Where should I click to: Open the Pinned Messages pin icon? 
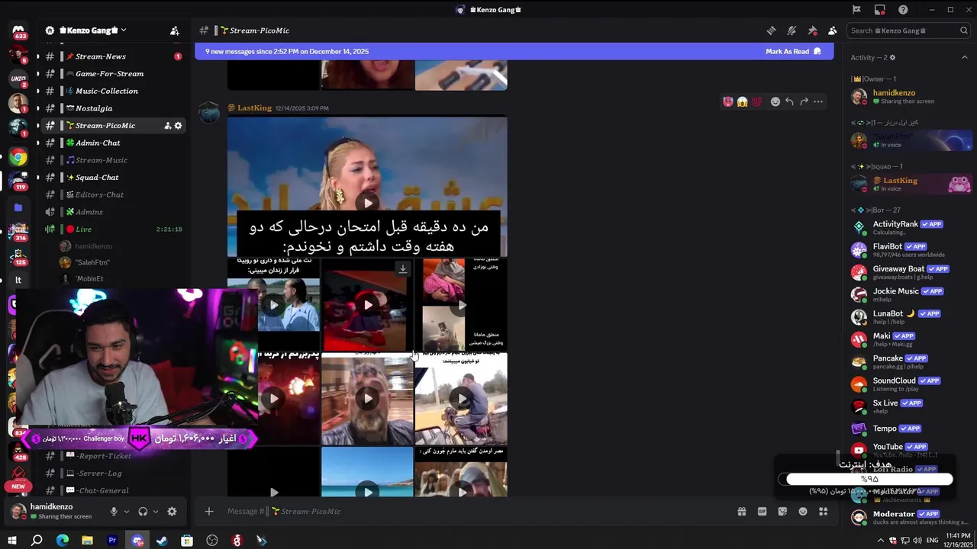812,30
